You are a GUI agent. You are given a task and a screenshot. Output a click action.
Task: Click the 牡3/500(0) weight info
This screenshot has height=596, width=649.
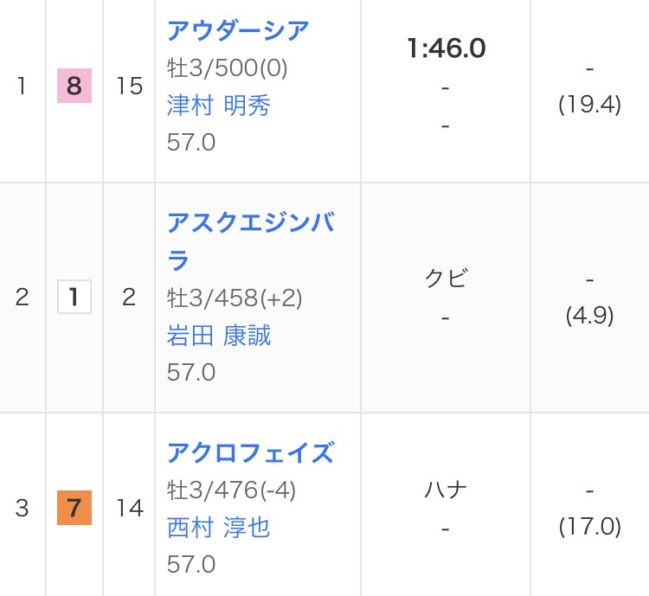tap(227, 67)
